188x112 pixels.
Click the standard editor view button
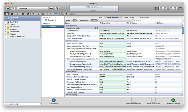157,9
